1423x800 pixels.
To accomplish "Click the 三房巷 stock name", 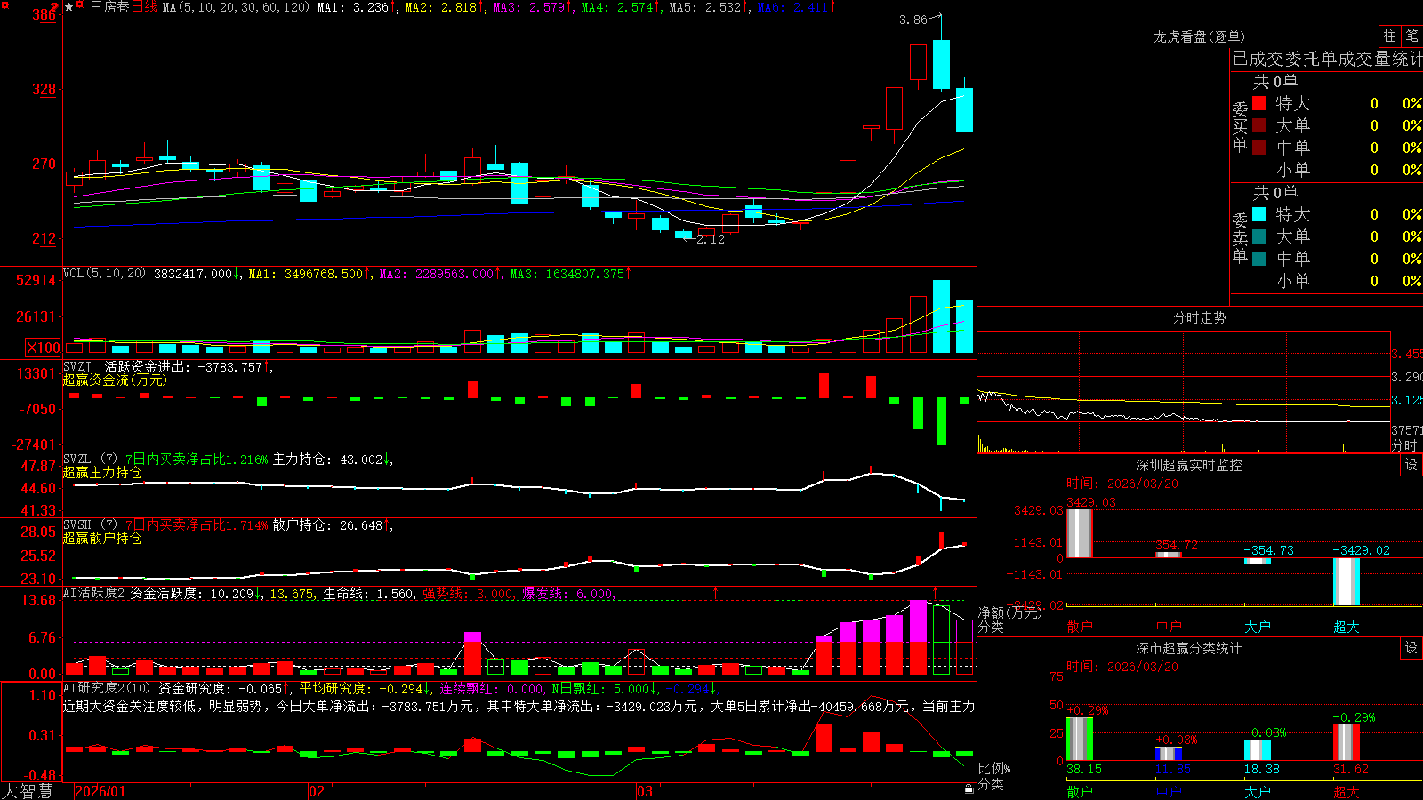I will 109,7.
